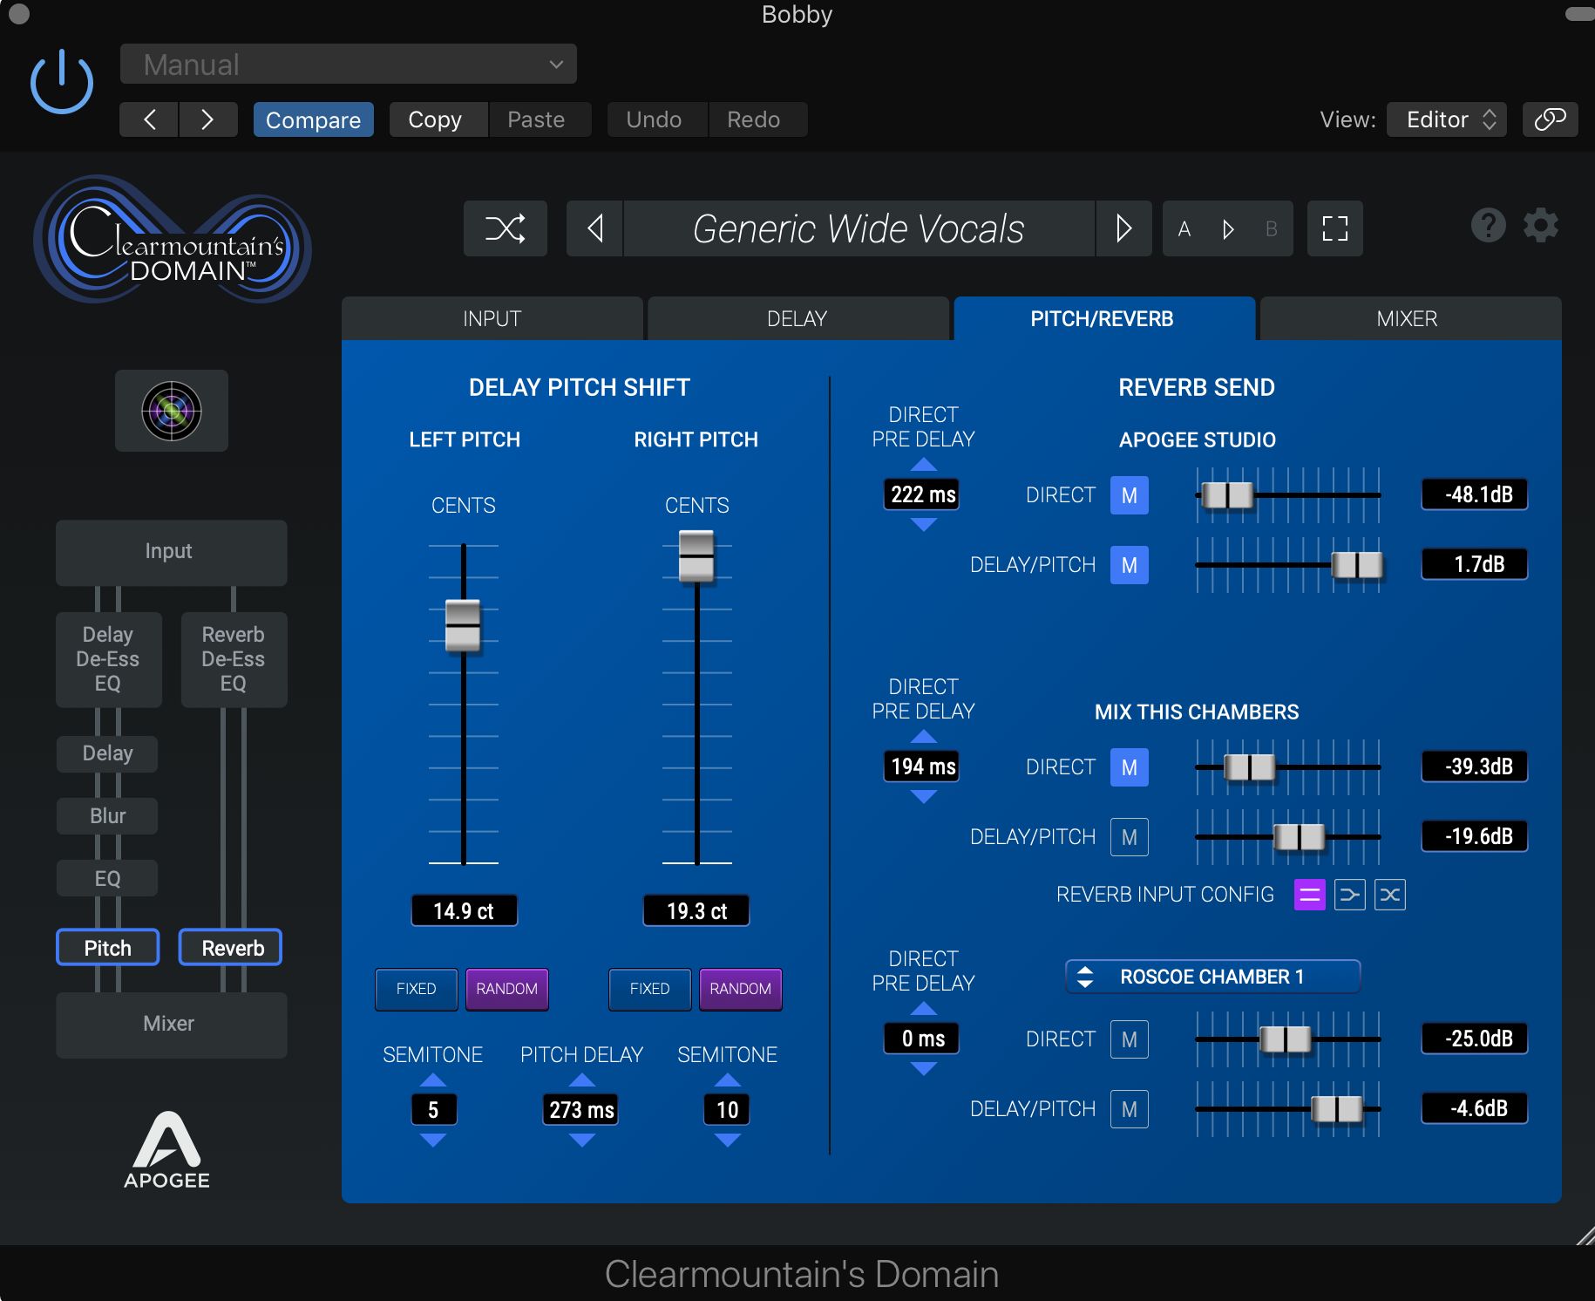Screen dimensions: 1595x1301
Task: Switch to the DELAY tab
Action: [x=797, y=318]
